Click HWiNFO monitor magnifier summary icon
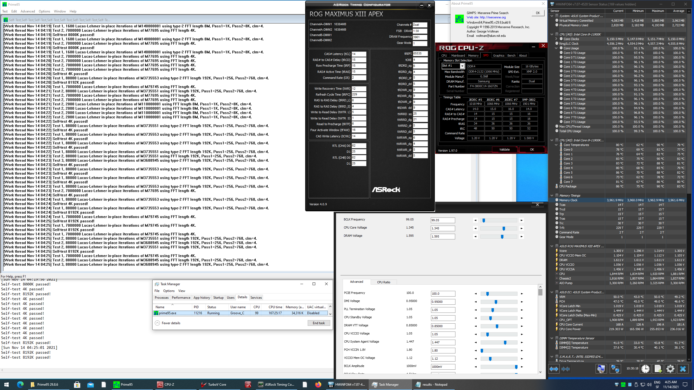Image resolution: width=694 pixels, height=390 pixels. coord(601,369)
